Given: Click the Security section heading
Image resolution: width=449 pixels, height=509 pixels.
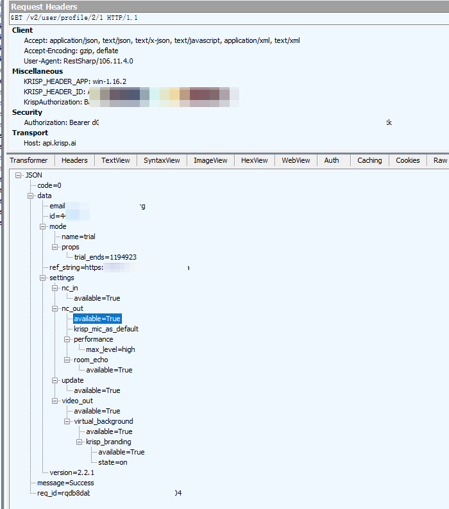Looking at the screenshot, I should [27, 112].
